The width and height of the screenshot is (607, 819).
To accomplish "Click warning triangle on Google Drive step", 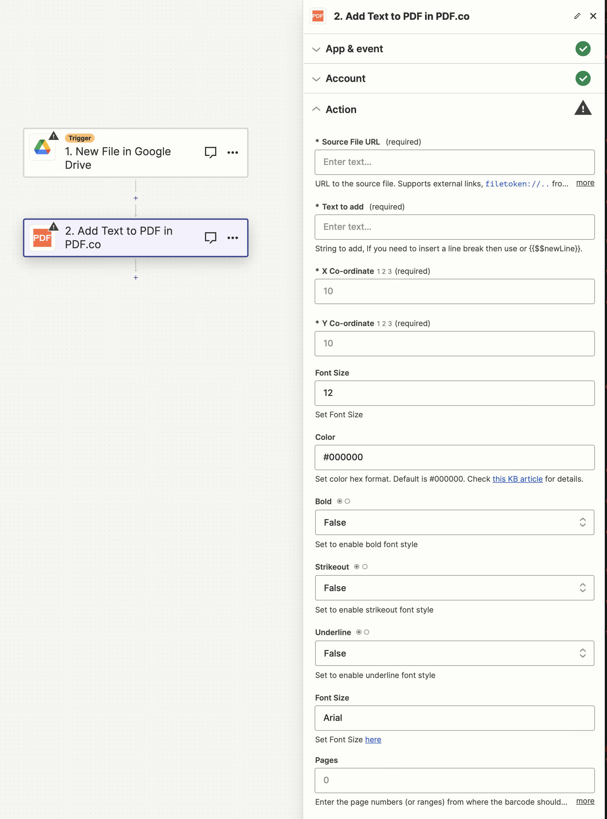I will tap(54, 136).
